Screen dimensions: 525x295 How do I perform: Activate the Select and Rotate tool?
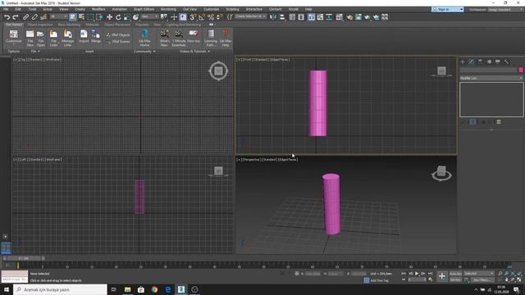118,16
